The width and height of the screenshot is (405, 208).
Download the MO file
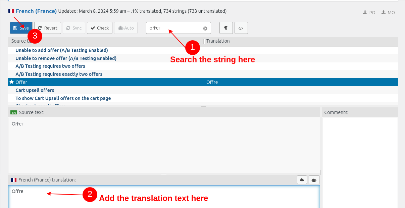[388, 12]
